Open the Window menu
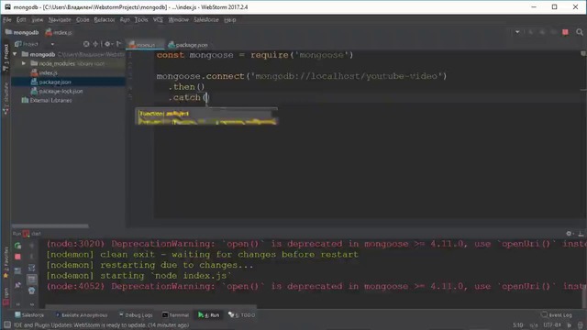 point(178,20)
